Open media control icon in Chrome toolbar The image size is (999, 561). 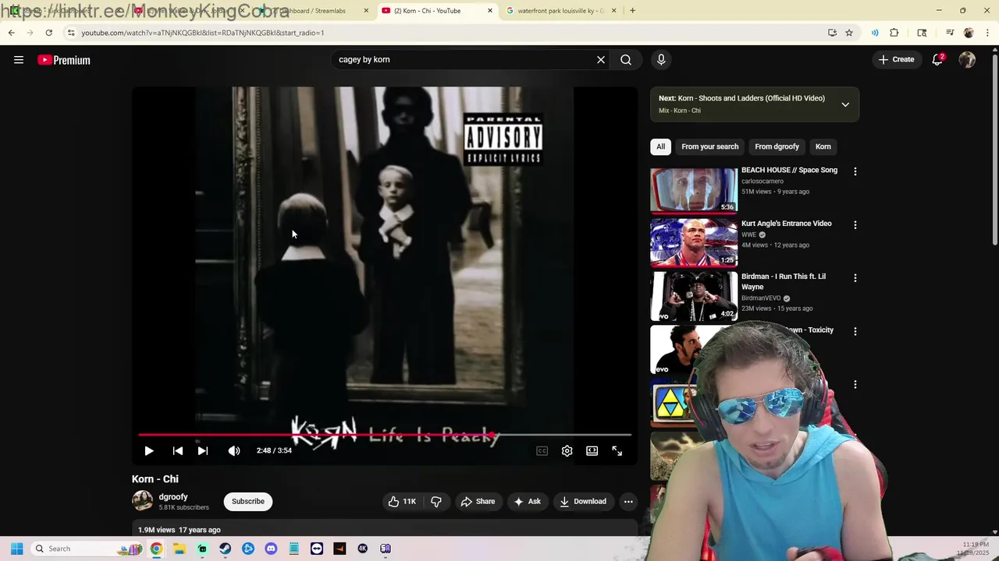click(x=950, y=33)
